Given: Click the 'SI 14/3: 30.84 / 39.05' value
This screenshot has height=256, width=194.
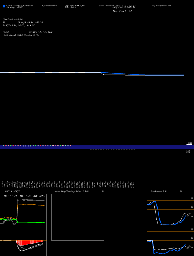Looking at the screenshot, I should point(30,22).
